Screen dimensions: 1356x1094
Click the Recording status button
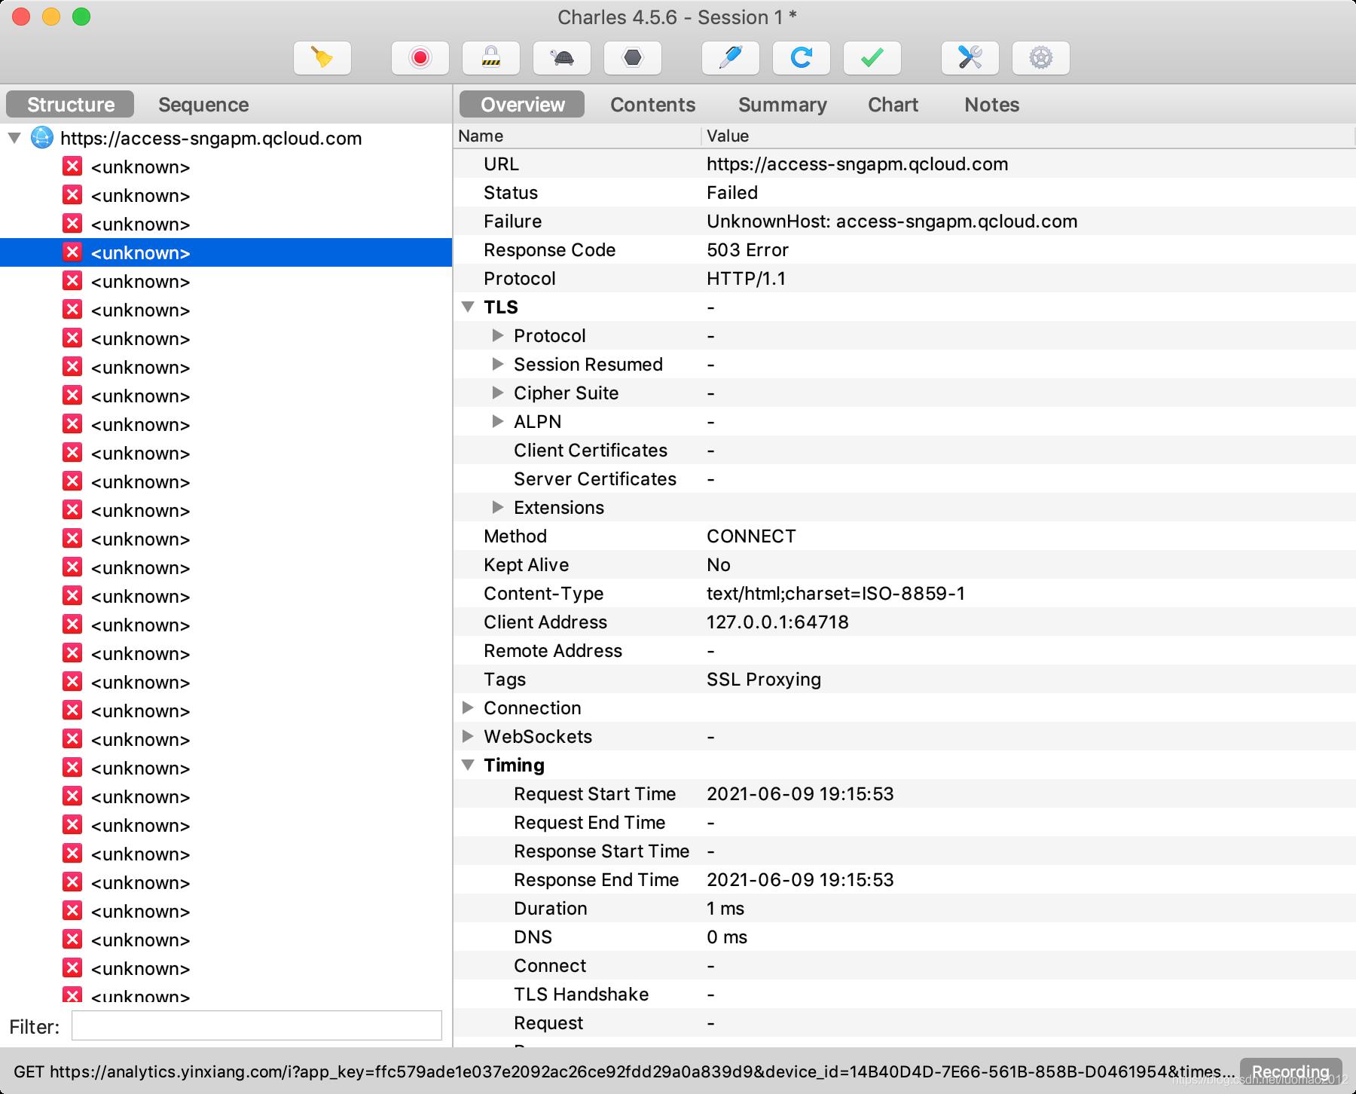pyautogui.click(x=1290, y=1071)
